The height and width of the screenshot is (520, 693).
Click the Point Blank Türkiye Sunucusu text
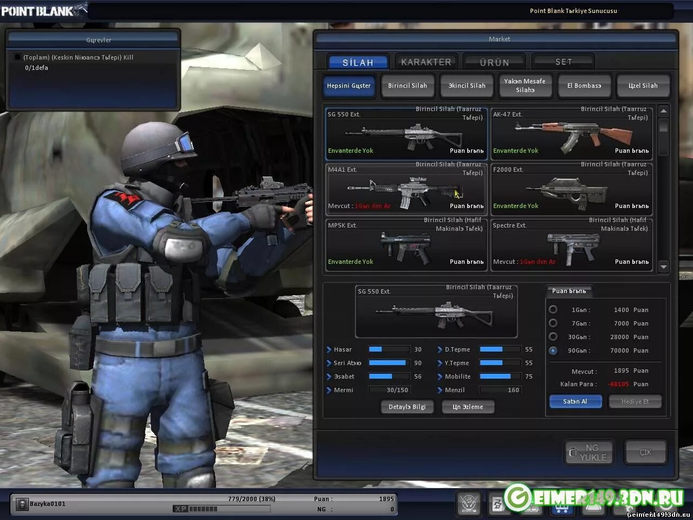click(573, 11)
